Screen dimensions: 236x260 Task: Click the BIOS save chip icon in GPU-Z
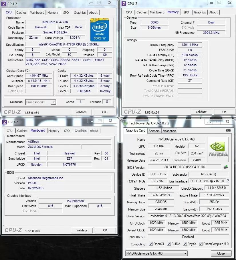(x=226, y=167)
